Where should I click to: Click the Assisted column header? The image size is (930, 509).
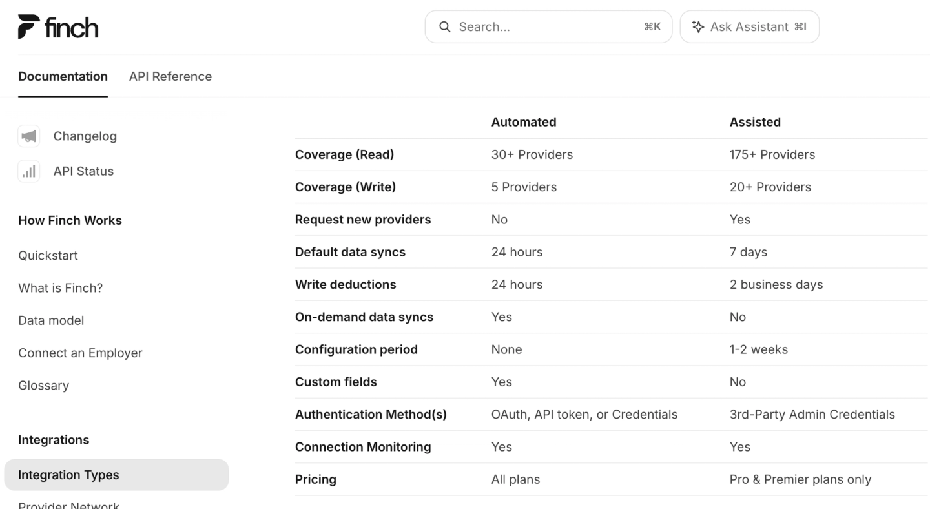tap(755, 122)
